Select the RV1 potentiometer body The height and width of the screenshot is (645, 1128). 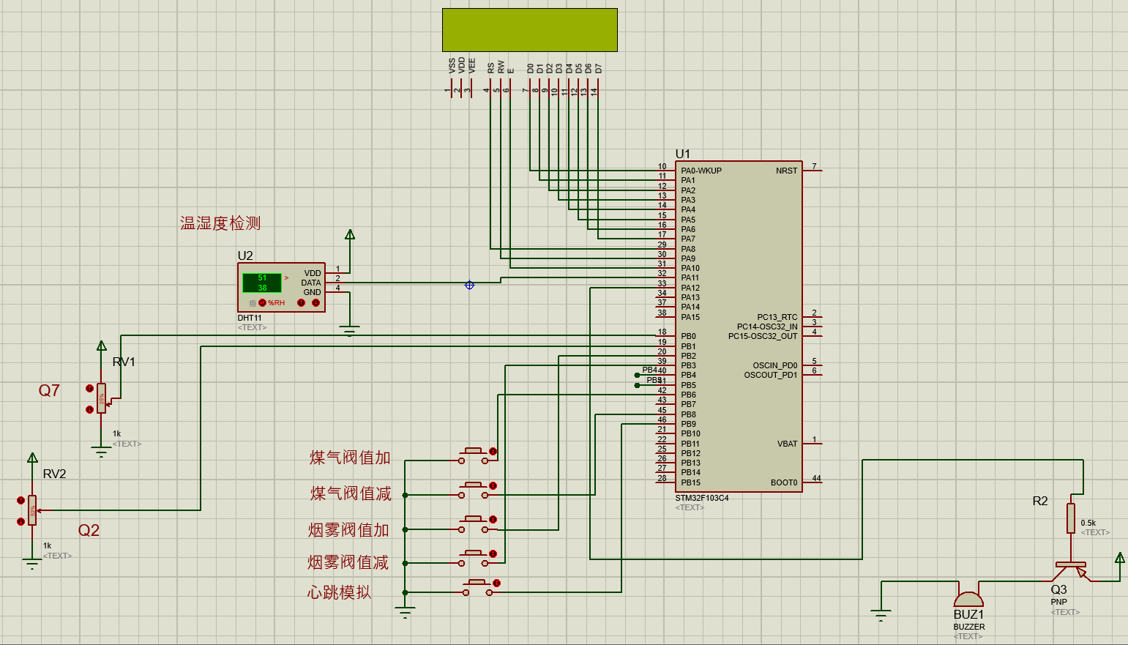click(102, 398)
